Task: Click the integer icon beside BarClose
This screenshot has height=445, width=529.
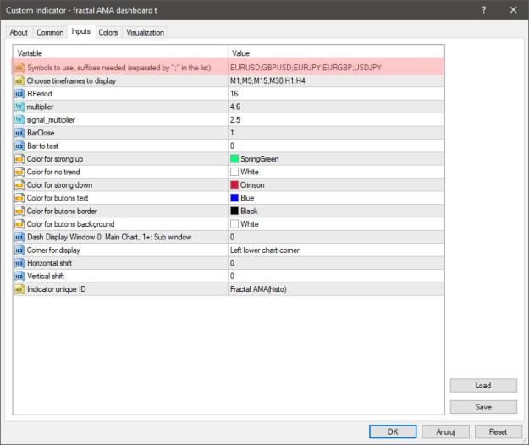Action: [x=19, y=133]
